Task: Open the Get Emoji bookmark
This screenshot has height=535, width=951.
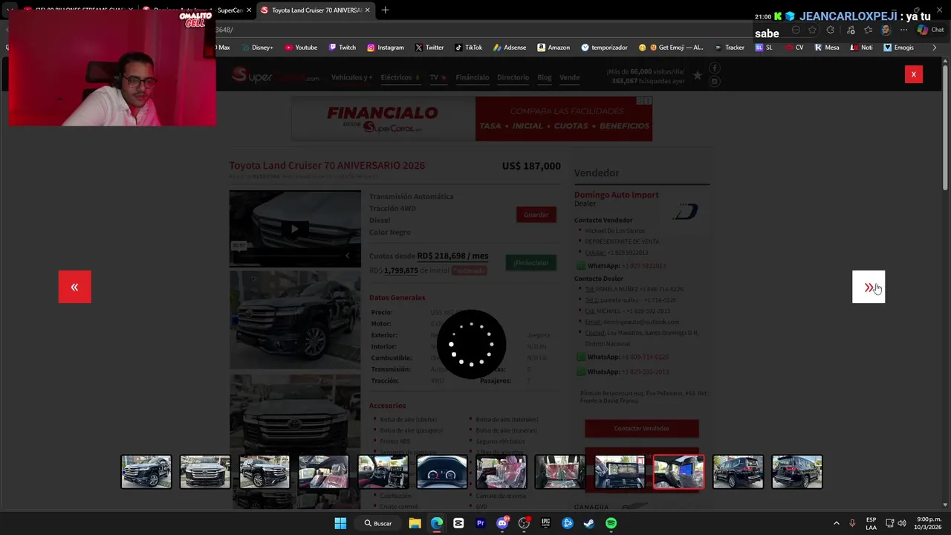Action: pos(671,48)
